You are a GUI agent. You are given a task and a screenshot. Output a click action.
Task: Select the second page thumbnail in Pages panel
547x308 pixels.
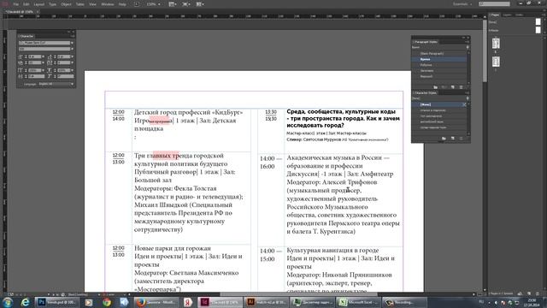tap(496, 62)
